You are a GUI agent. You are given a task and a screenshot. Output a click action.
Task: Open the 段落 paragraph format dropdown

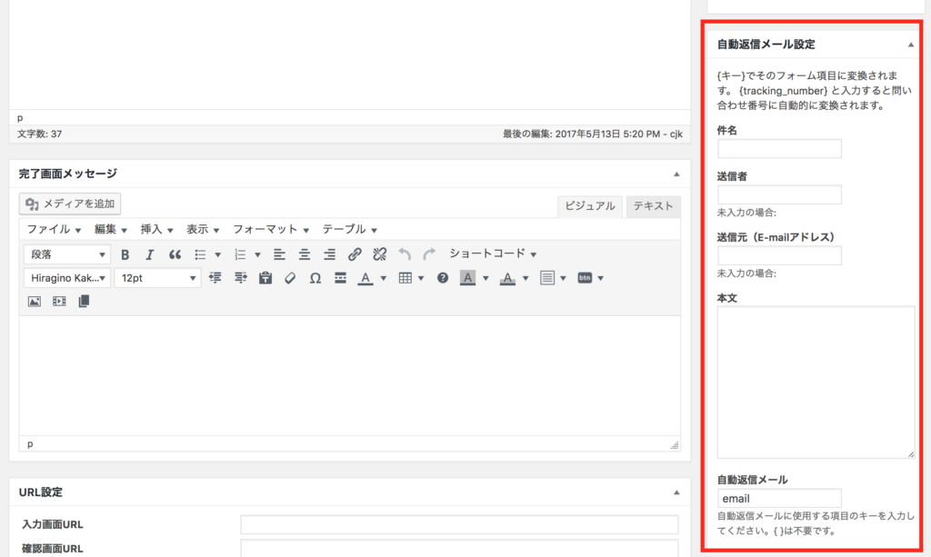click(x=67, y=254)
